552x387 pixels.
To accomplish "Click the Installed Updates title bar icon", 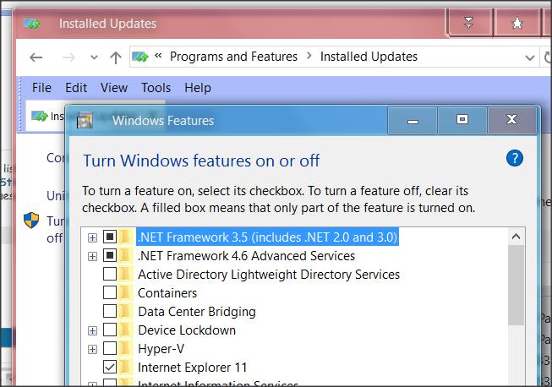I will [x=32, y=24].
